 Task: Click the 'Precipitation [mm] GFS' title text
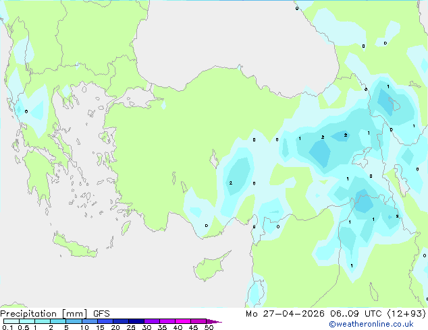tap(55, 314)
